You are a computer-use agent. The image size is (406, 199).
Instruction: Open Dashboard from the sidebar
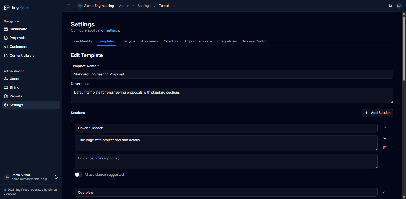pos(31,29)
